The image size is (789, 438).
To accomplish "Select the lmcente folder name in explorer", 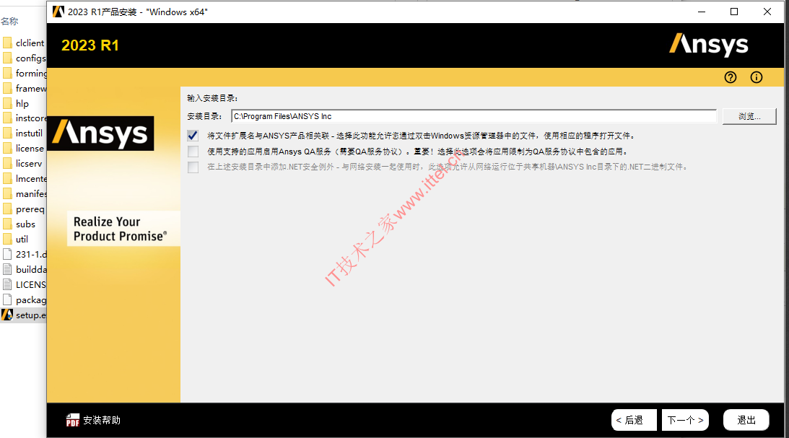I will (x=31, y=178).
